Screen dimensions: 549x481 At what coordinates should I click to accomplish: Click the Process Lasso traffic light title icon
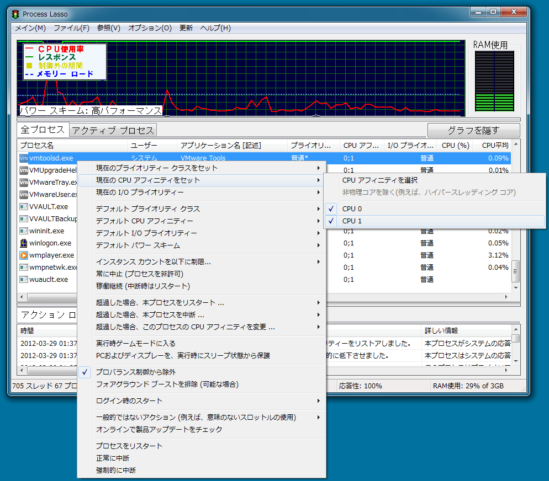(x=15, y=14)
